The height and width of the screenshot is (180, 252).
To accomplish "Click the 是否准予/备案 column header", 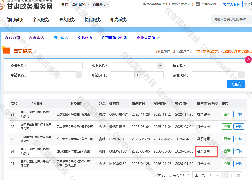I will pos(208,103).
